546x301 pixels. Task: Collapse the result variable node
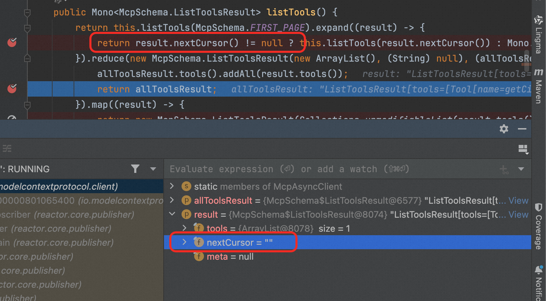click(x=172, y=214)
